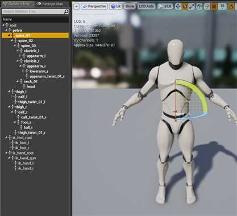Collapse the spine_01 bone tree node

pos(9,35)
